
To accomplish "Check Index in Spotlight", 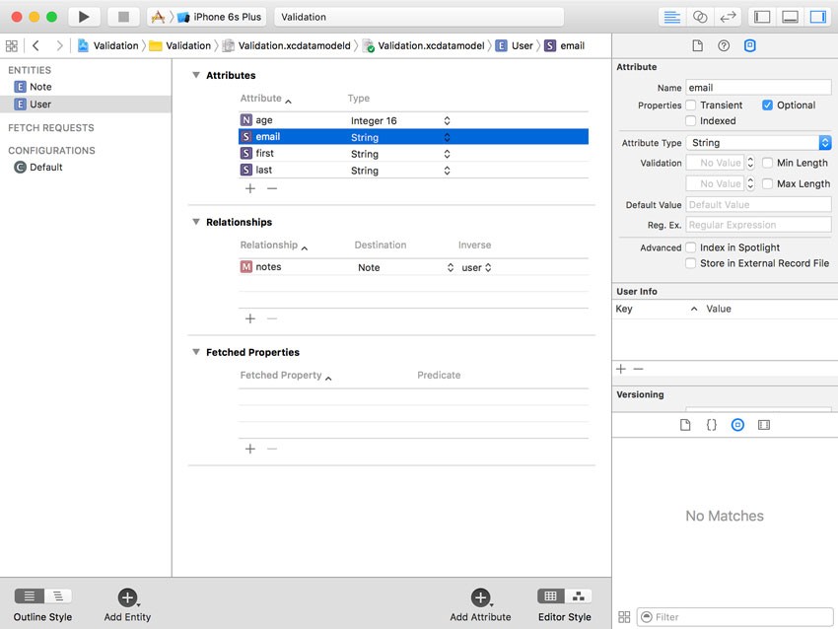I will click(691, 247).
